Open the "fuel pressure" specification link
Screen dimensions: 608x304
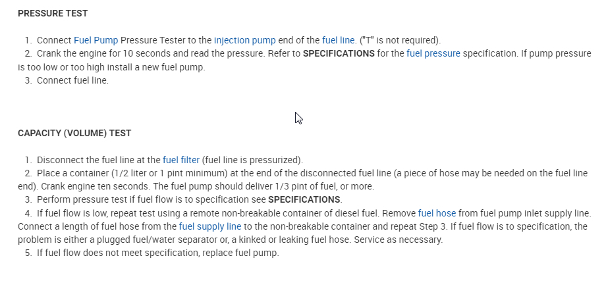coord(433,53)
